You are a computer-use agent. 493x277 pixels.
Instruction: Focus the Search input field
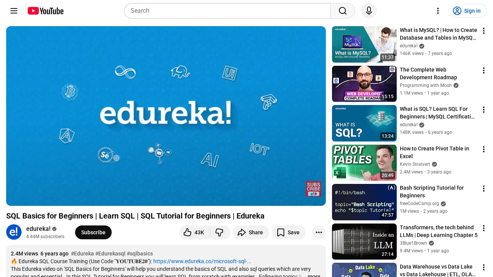227,11
